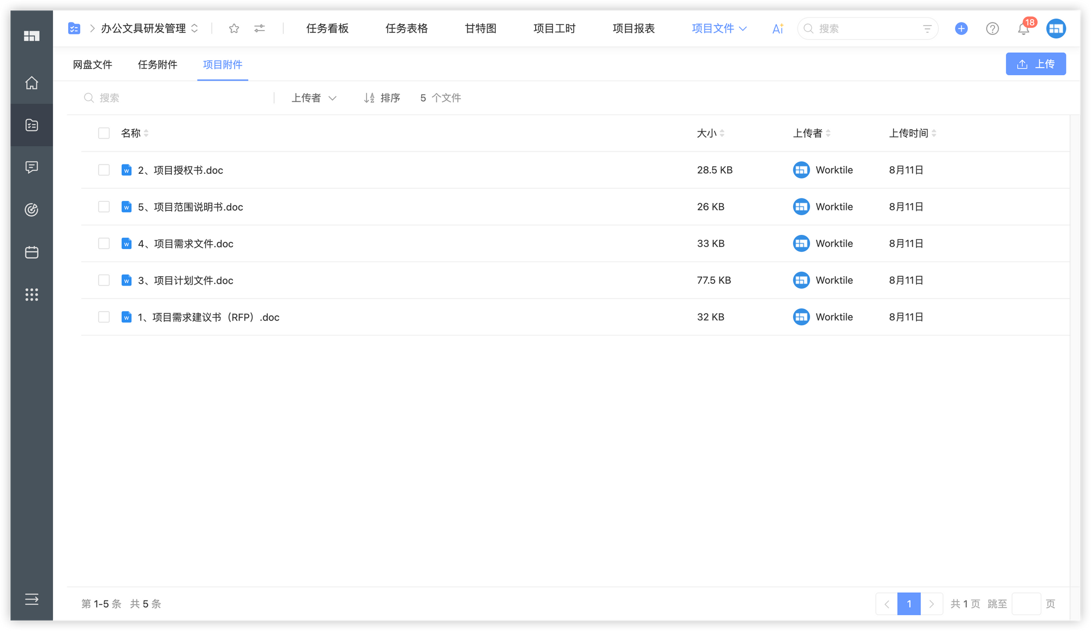Open the calendar icon in sidebar
Image resolution: width=1091 pixels, height=631 pixels.
(x=31, y=252)
